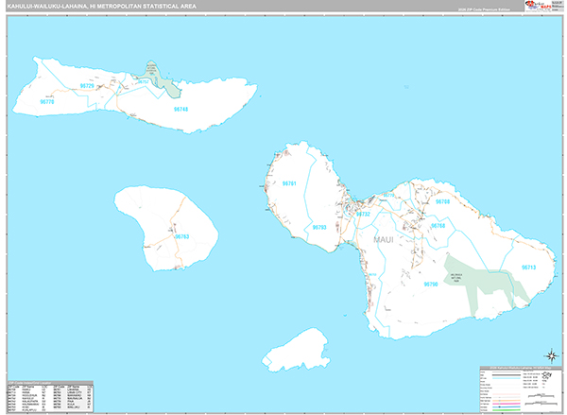Click the compass rose icon
This screenshot has height=415, width=567.
click(551, 355)
